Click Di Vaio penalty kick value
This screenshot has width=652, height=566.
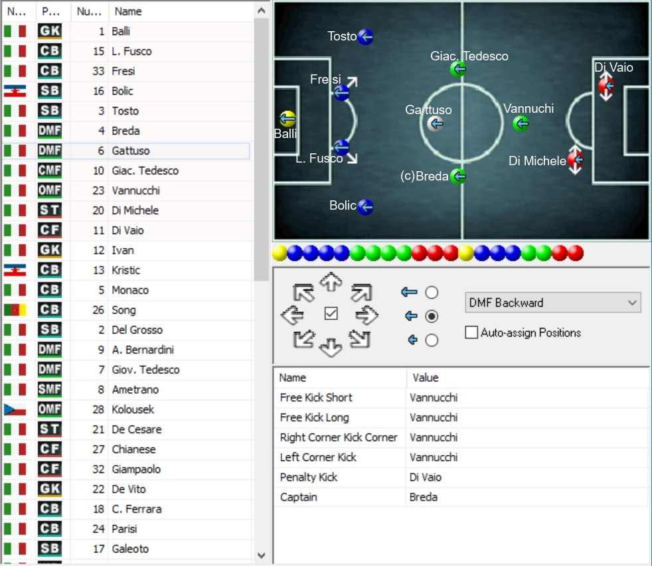coord(426,478)
